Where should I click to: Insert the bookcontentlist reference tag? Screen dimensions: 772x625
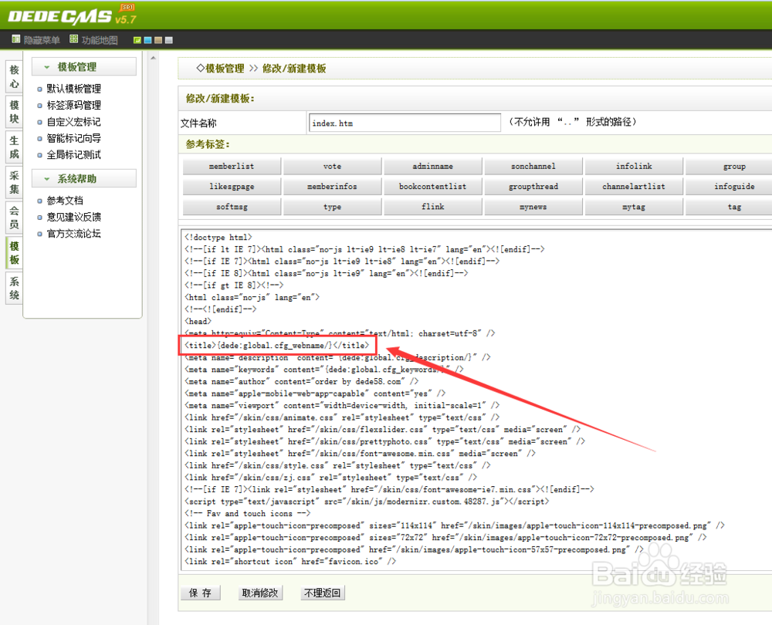tap(433, 187)
